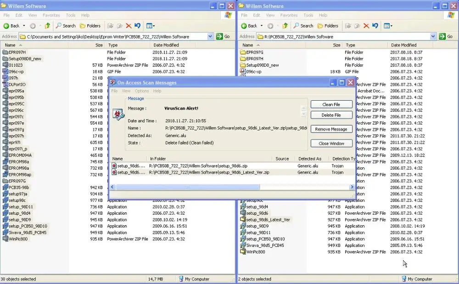Select EPR097G folder in right window
This screenshot has width=459, height=284.
point(252,52)
